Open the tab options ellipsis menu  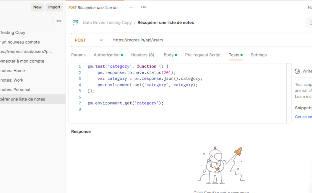(x=143, y=7)
